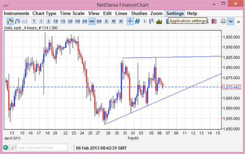Click the Gold, spot chart title text
The image size is (245, 154).
point(31,28)
